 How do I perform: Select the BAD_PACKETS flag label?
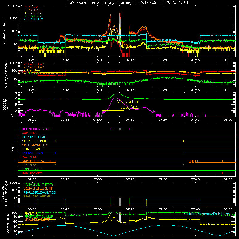point(33,173)
